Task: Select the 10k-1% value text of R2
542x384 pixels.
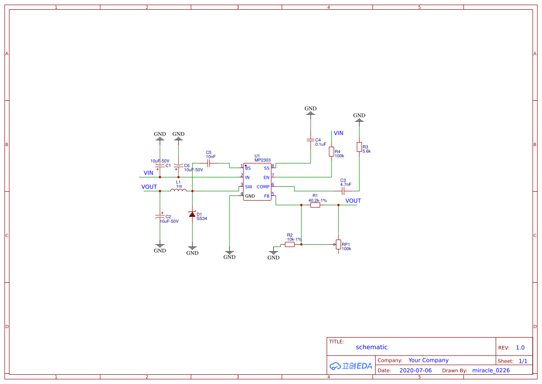Action: click(x=294, y=239)
